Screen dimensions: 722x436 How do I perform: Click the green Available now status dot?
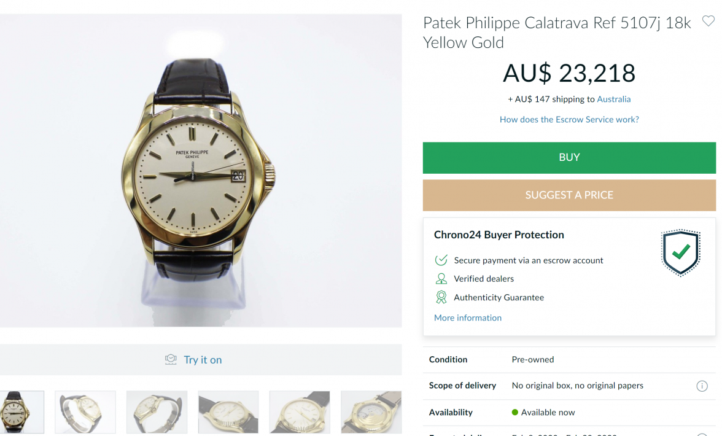pos(515,412)
